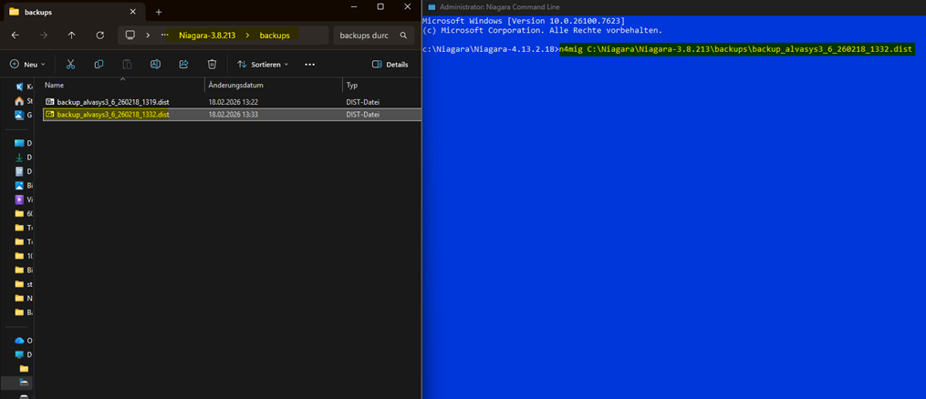Click the search magnifier icon
This screenshot has height=399, width=926.
[403, 36]
